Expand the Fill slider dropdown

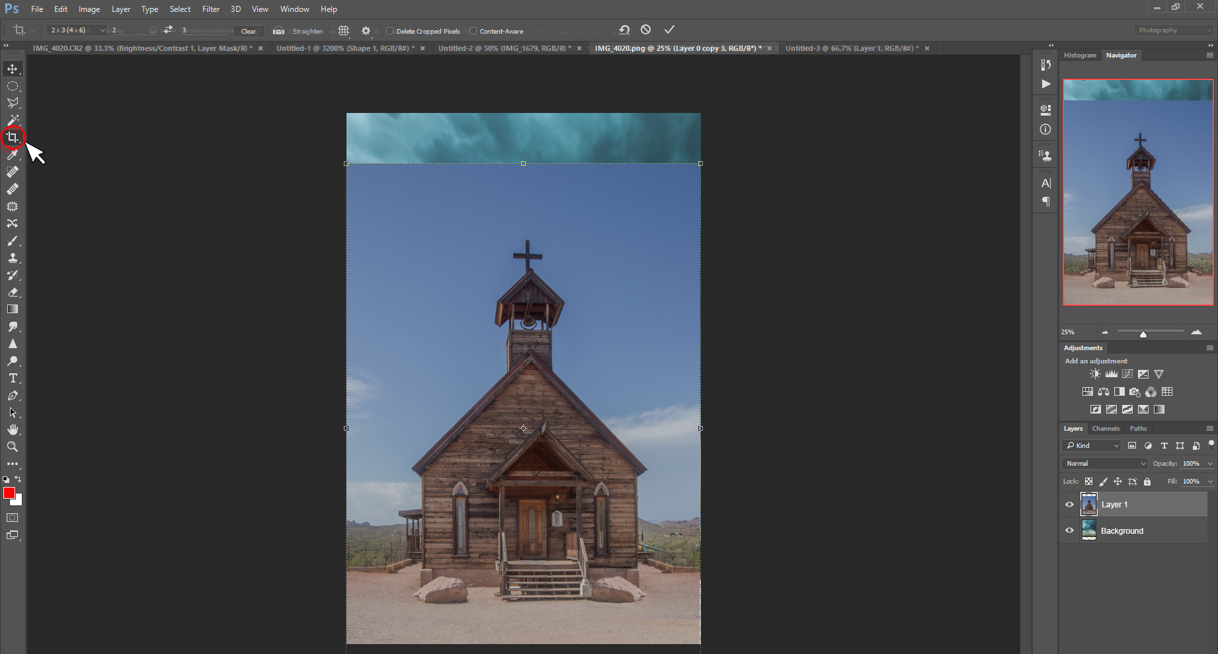tap(1211, 482)
